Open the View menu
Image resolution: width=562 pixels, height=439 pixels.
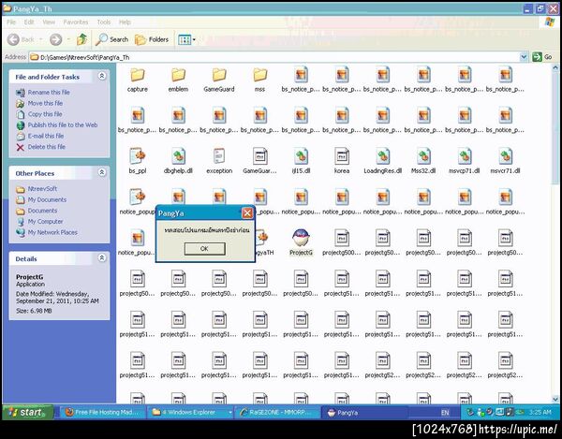49,22
